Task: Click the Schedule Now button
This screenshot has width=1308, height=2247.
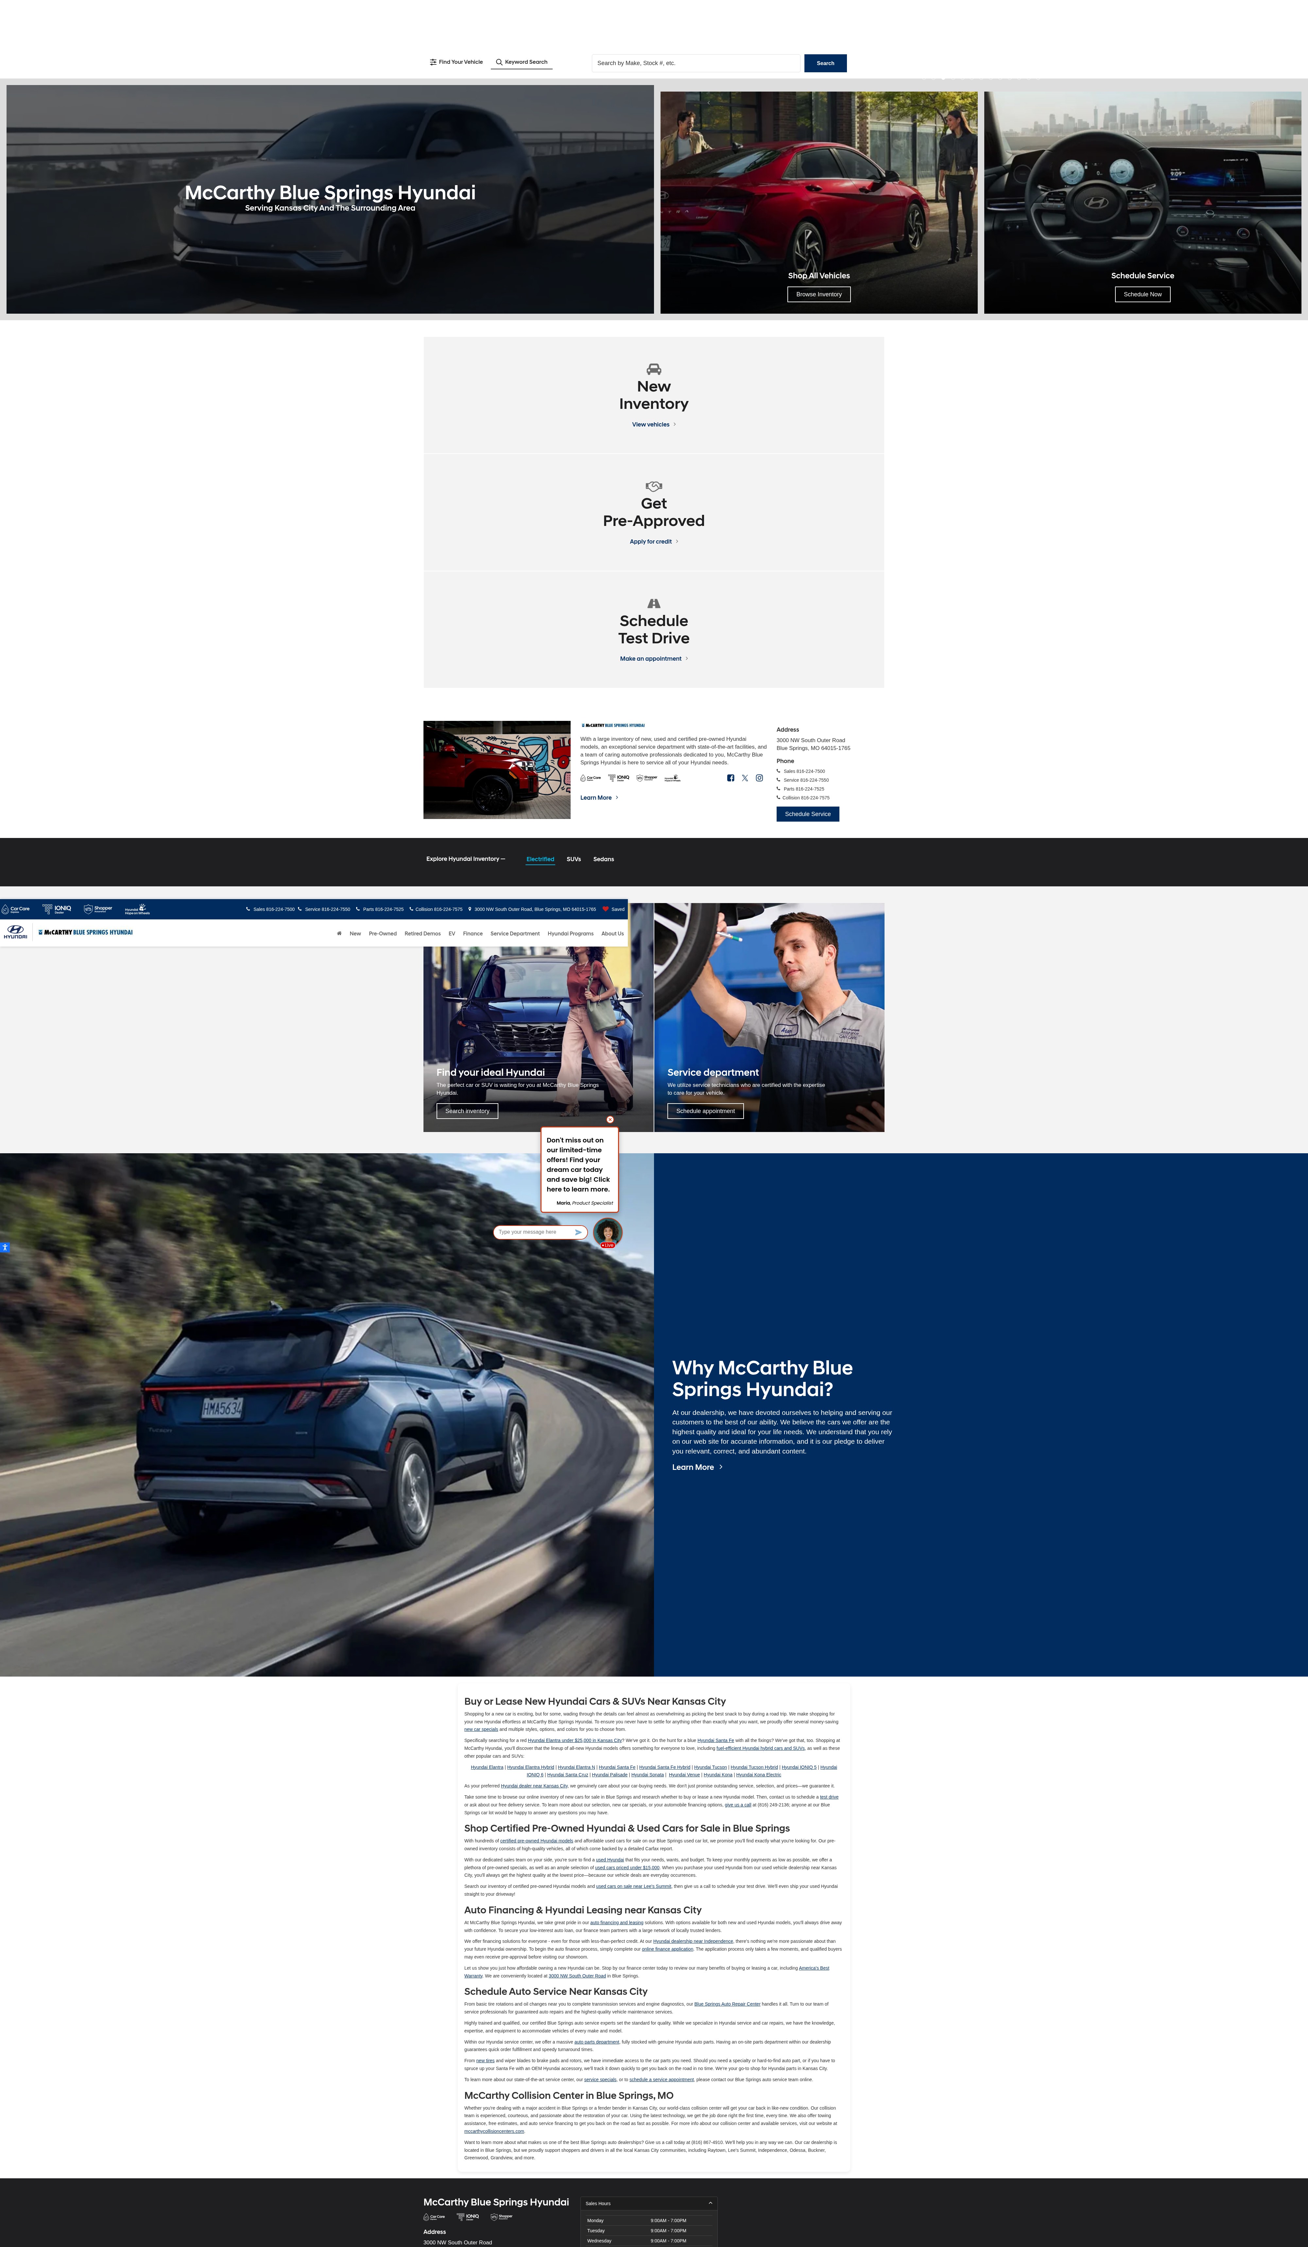Action: pyautogui.click(x=1142, y=294)
